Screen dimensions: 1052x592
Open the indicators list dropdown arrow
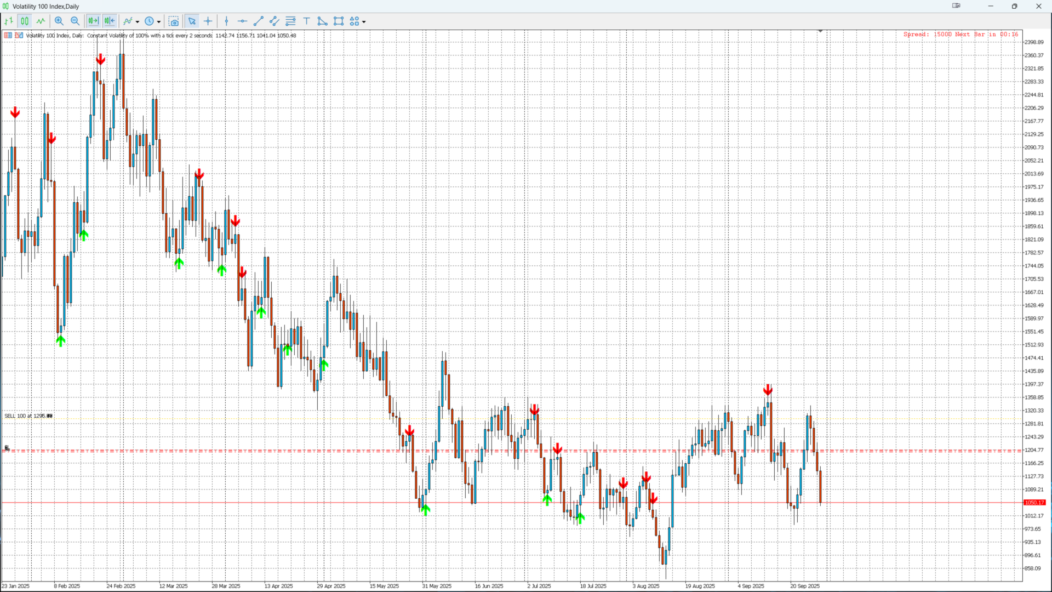click(138, 22)
